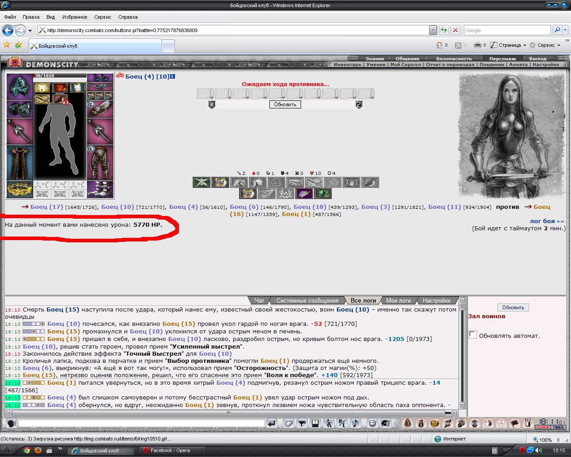This screenshot has height=457, width=571.
Task: Click the Firefox quick launch icon
Action: [x=38, y=450]
